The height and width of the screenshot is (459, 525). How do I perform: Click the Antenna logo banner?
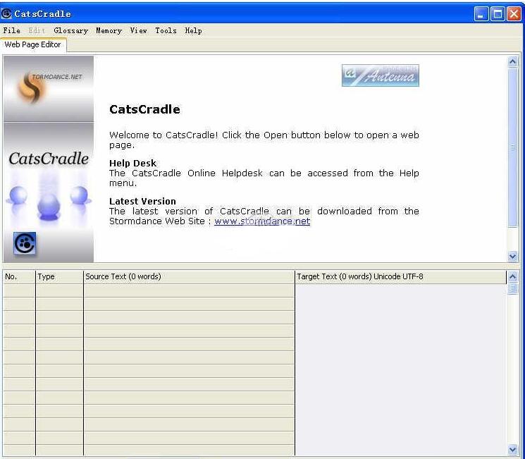coord(381,75)
